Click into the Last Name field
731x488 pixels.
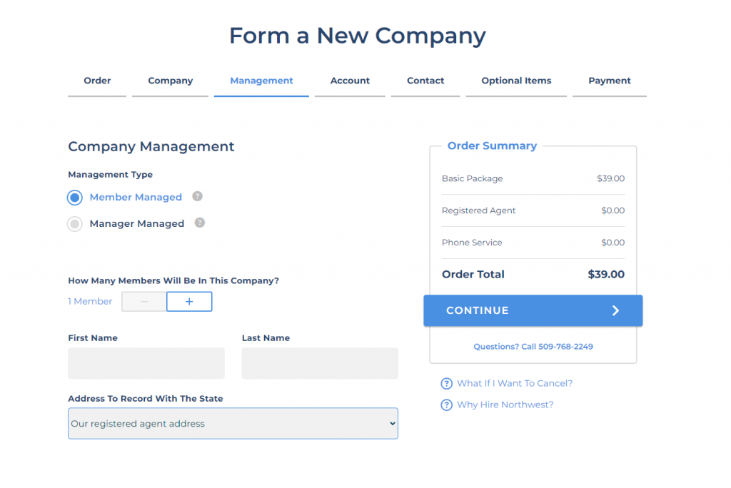pos(320,363)
